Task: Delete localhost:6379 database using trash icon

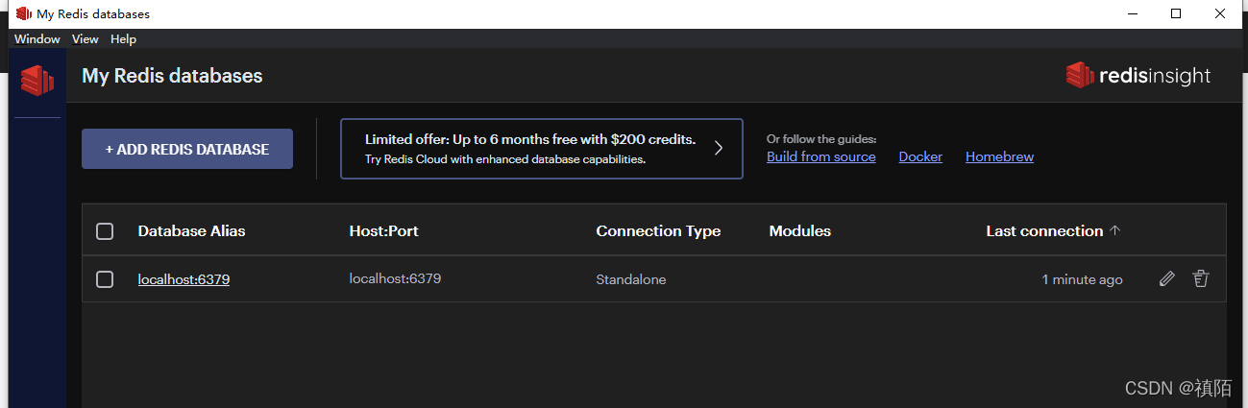Action: 1201,279
